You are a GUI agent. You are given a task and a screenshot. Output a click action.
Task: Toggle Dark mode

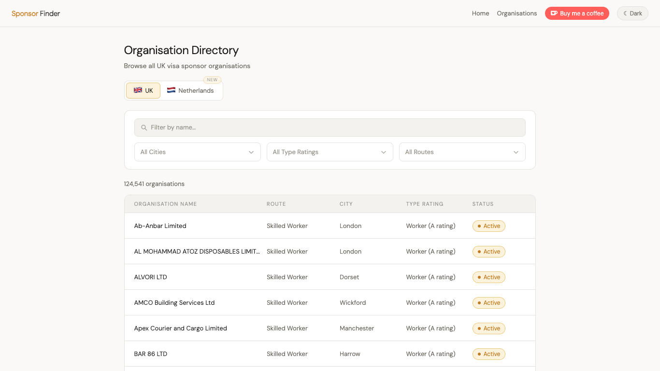click(x=632, y=14)
